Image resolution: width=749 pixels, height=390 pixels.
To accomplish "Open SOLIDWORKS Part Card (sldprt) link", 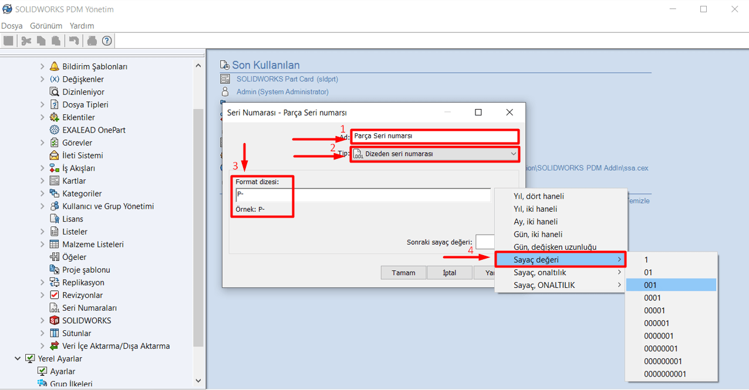I will (x=287, y=79).
